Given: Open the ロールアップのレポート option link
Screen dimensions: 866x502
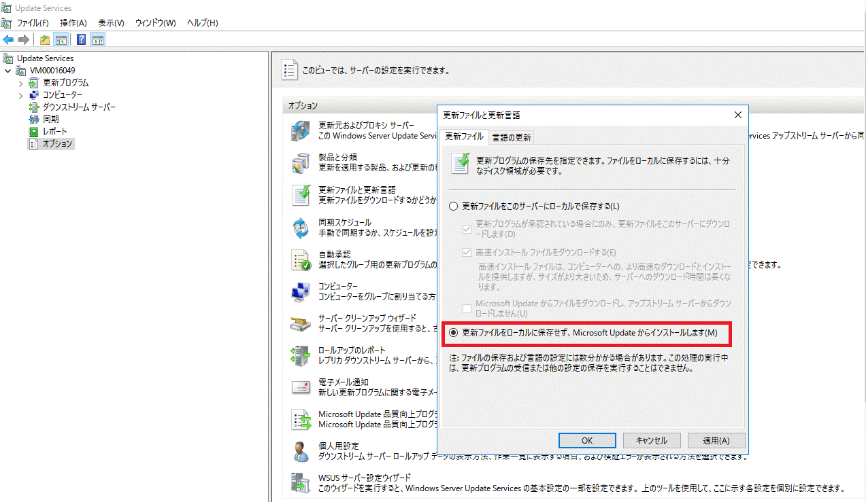Looking at the screenshot, I should point(352,350).
